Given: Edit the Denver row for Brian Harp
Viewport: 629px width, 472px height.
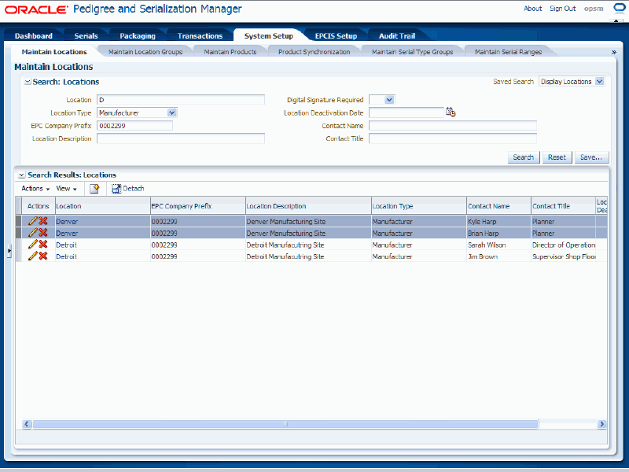Looking at the screenshot, I should (x=32, y=233).
